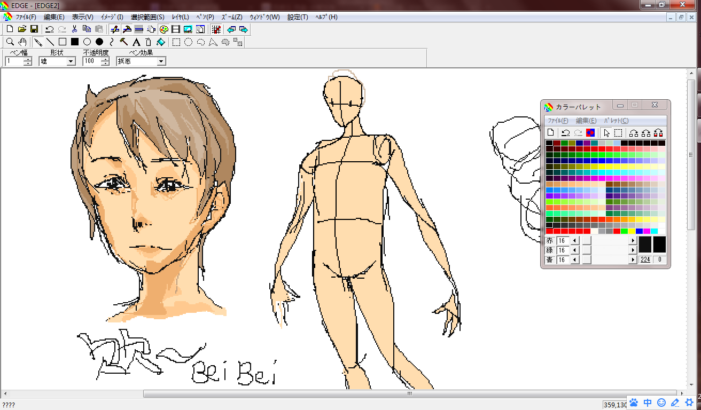Viewport: 701px width, 410px height.
Task: Click the blue 青 value left arrow
Action: click(x=575, y=260)
